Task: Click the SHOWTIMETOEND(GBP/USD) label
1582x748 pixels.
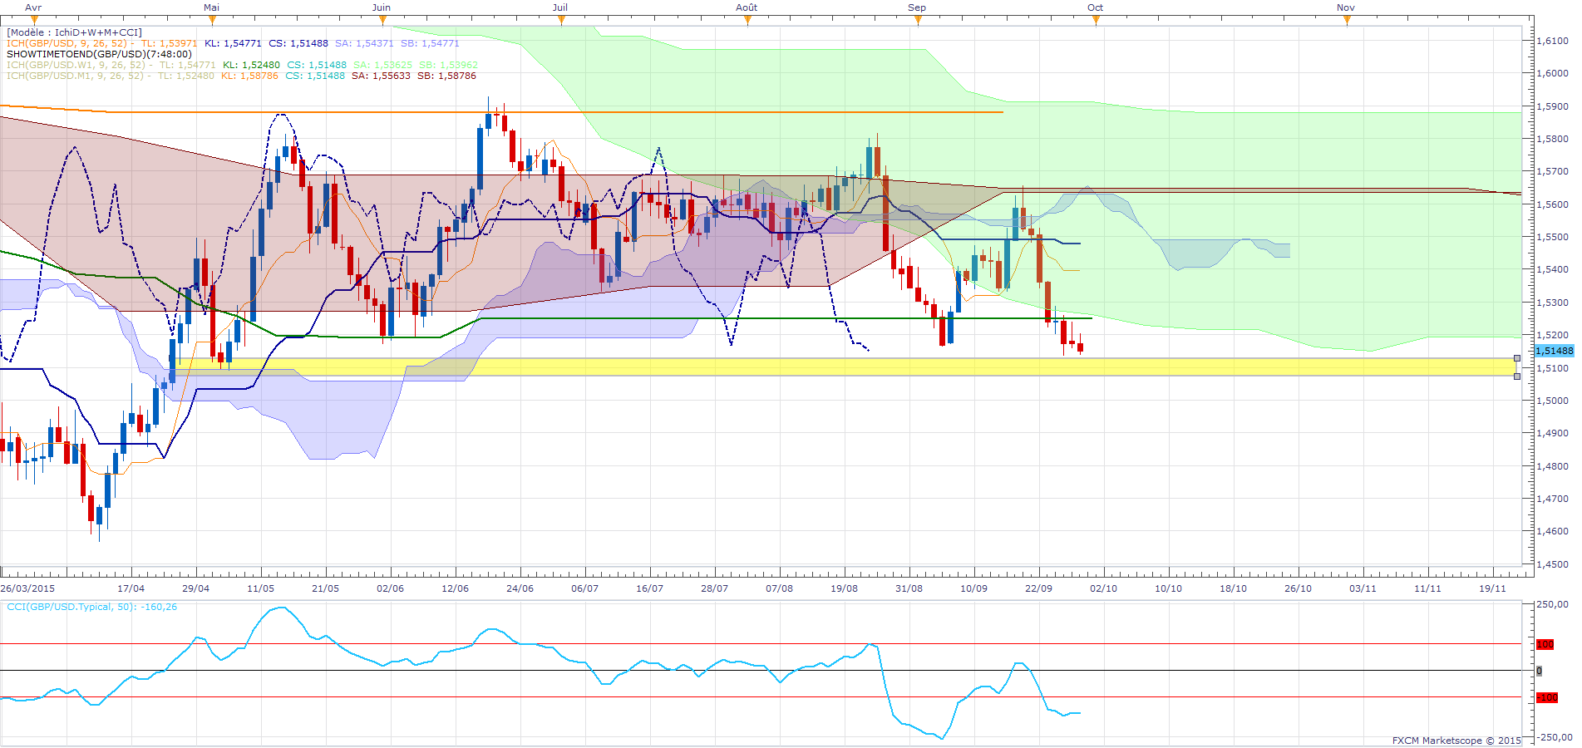Action: tap(99, 54)
